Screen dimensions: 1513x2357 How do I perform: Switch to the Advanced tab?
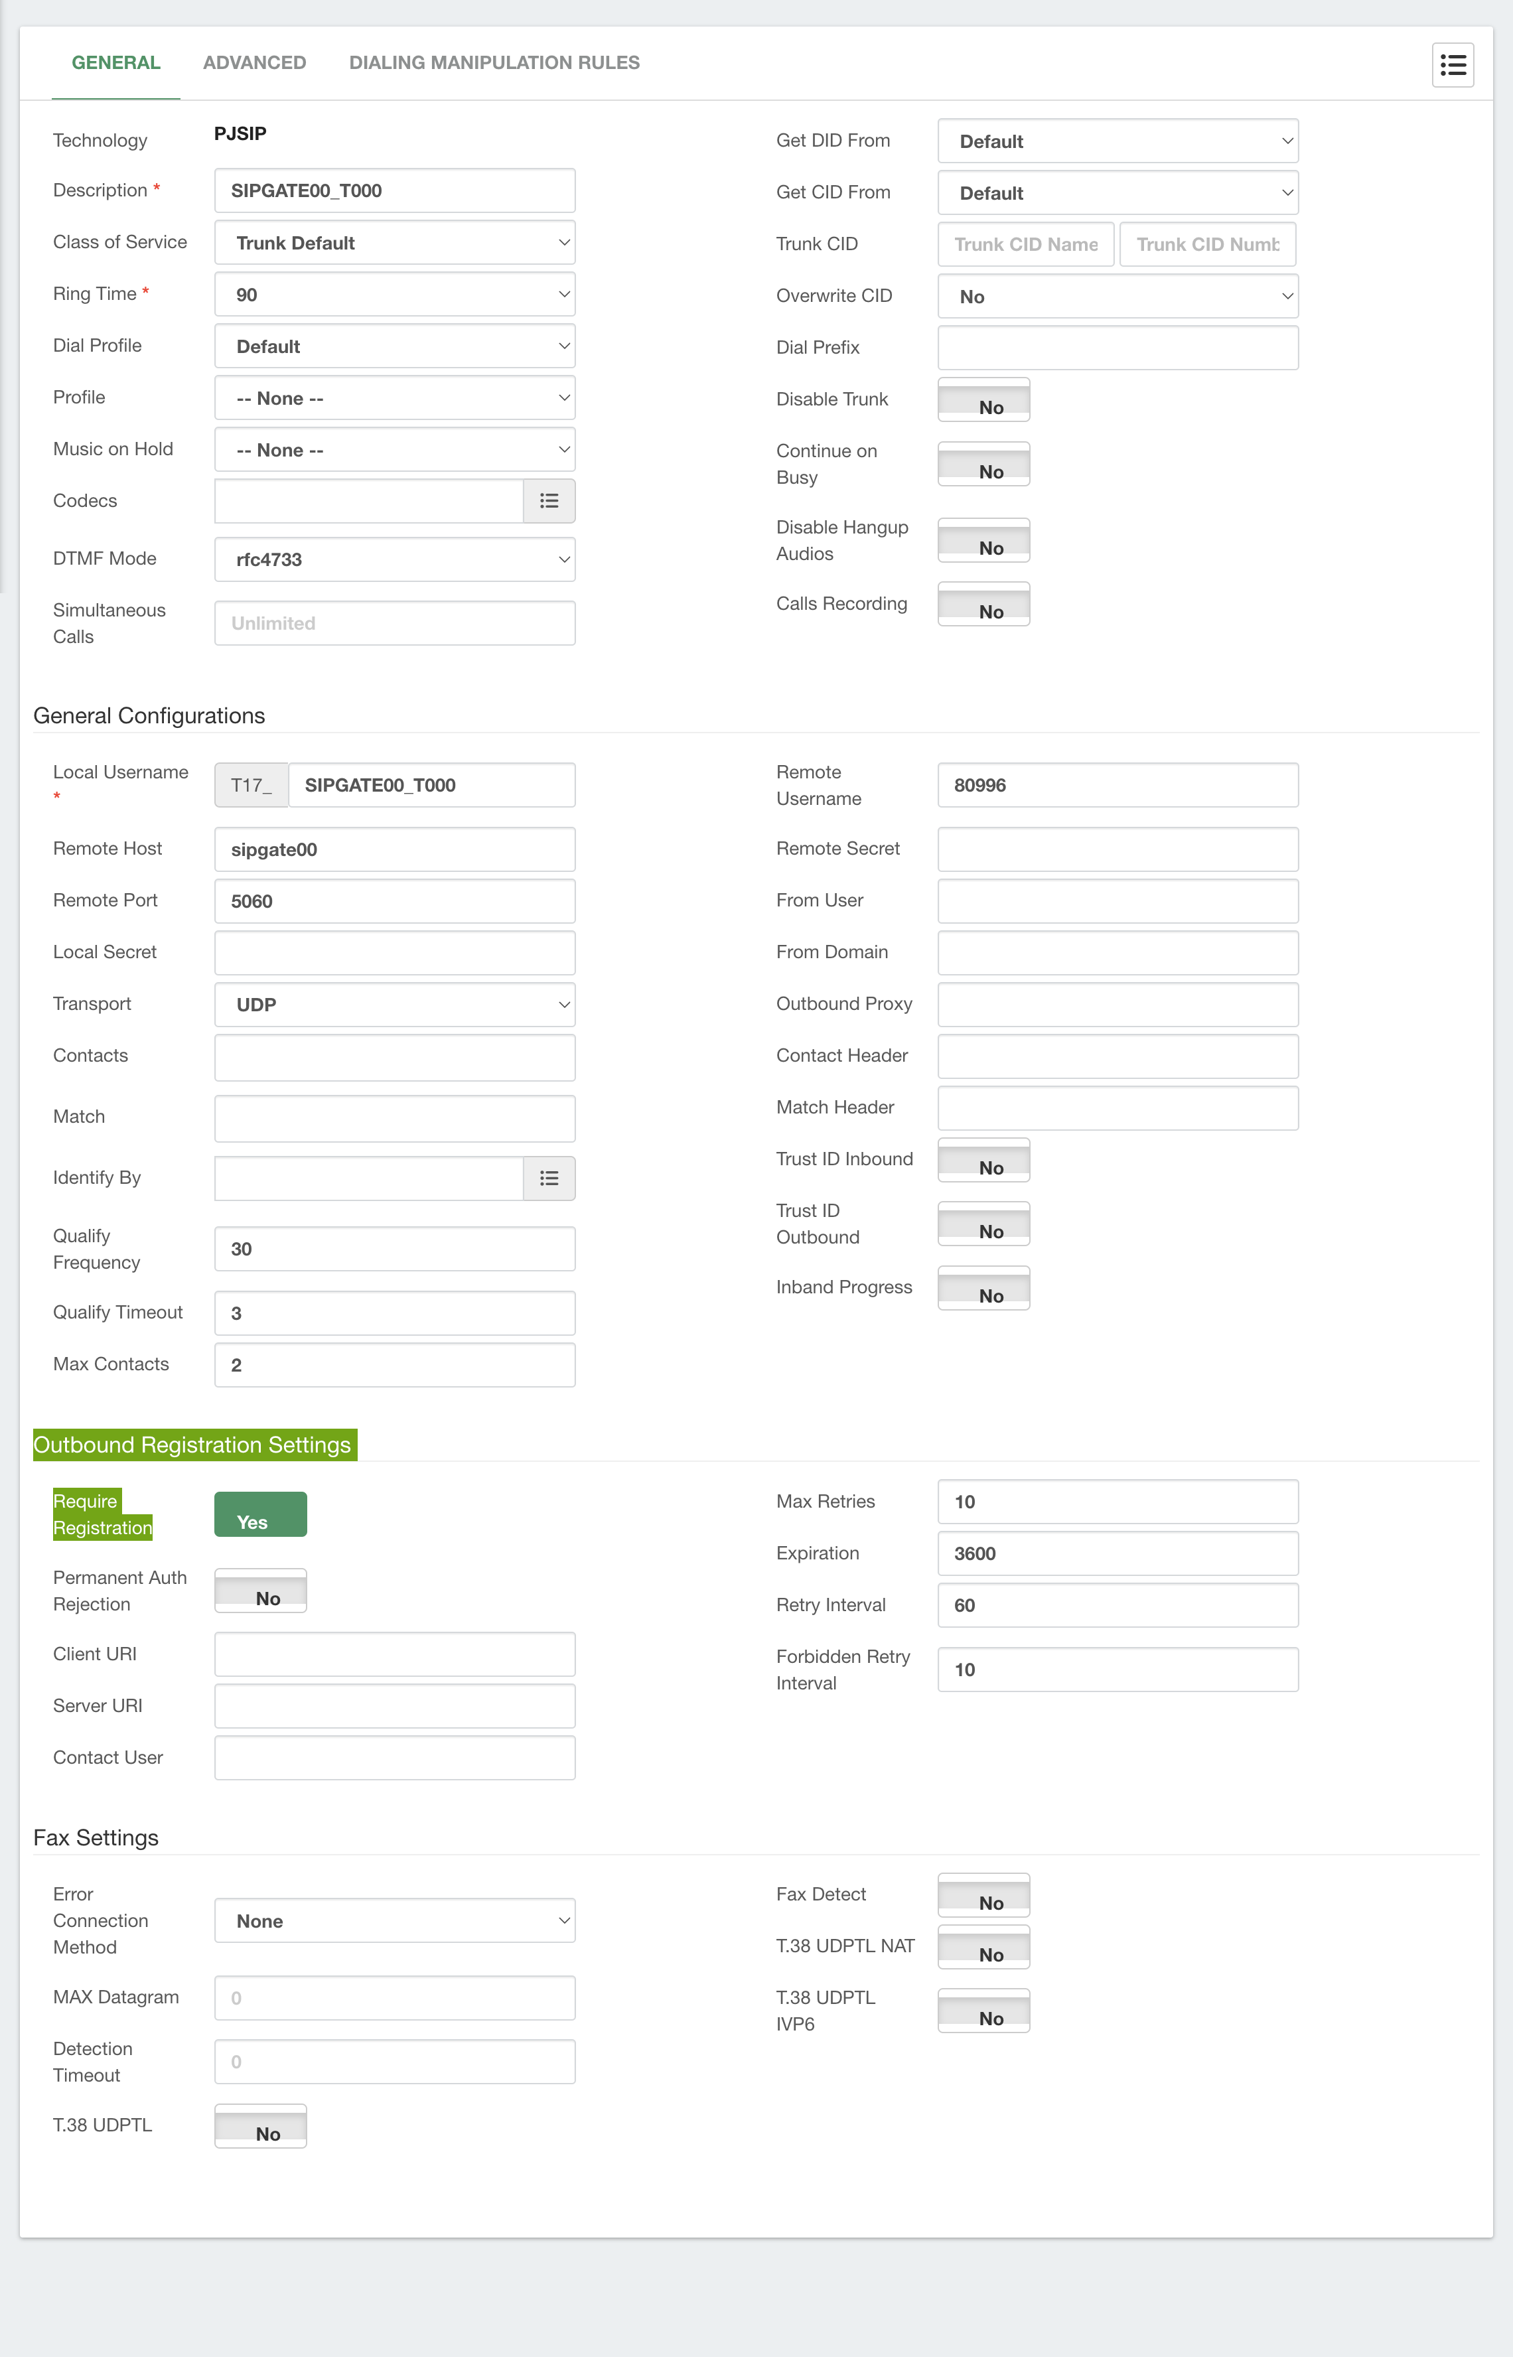254,63
